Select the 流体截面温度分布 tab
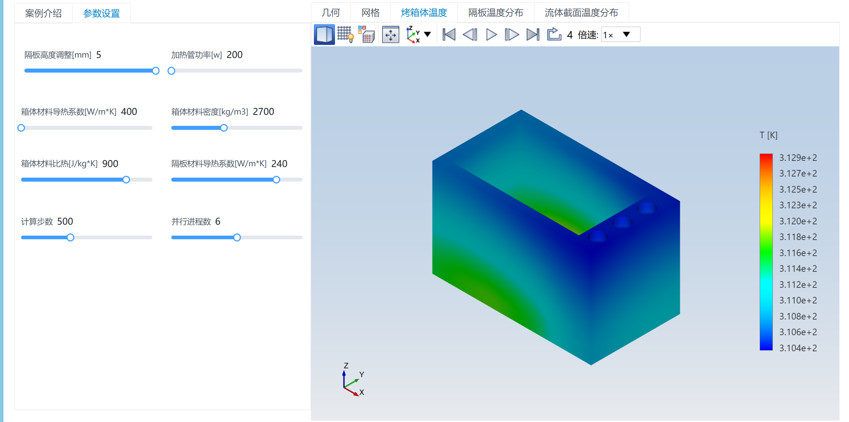This screenshot has height=422, width=849. pyautogui.click(x=581, y=13)
